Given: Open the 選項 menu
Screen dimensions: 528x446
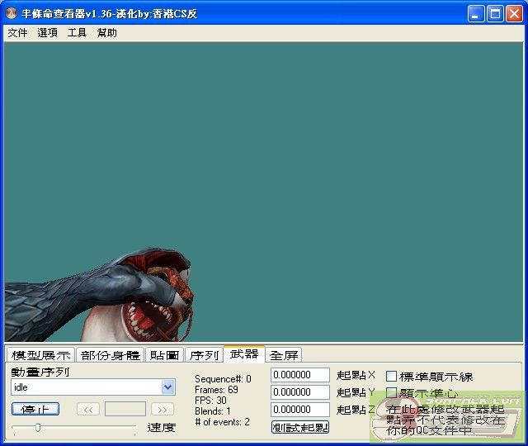Looking at the screenshot, I should click(47, 33).
